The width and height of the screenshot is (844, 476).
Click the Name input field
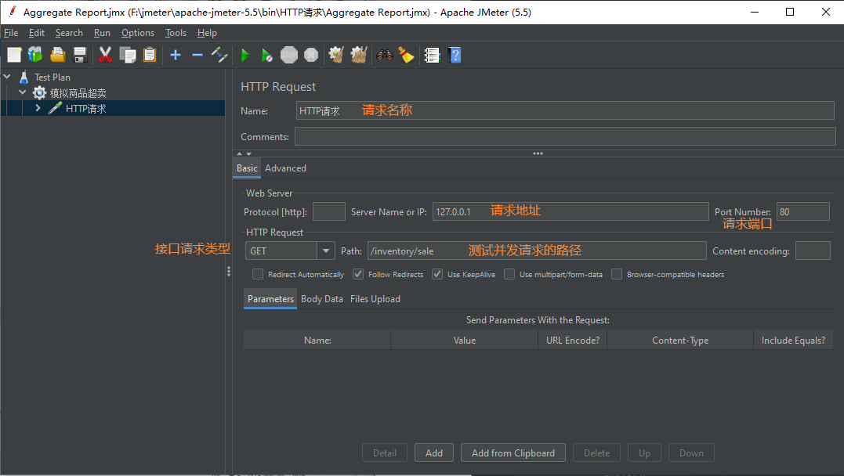[565, 110]
